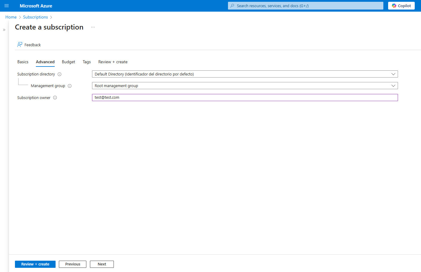Expand the collapsed sidebar chevron

tap(4, 30)
